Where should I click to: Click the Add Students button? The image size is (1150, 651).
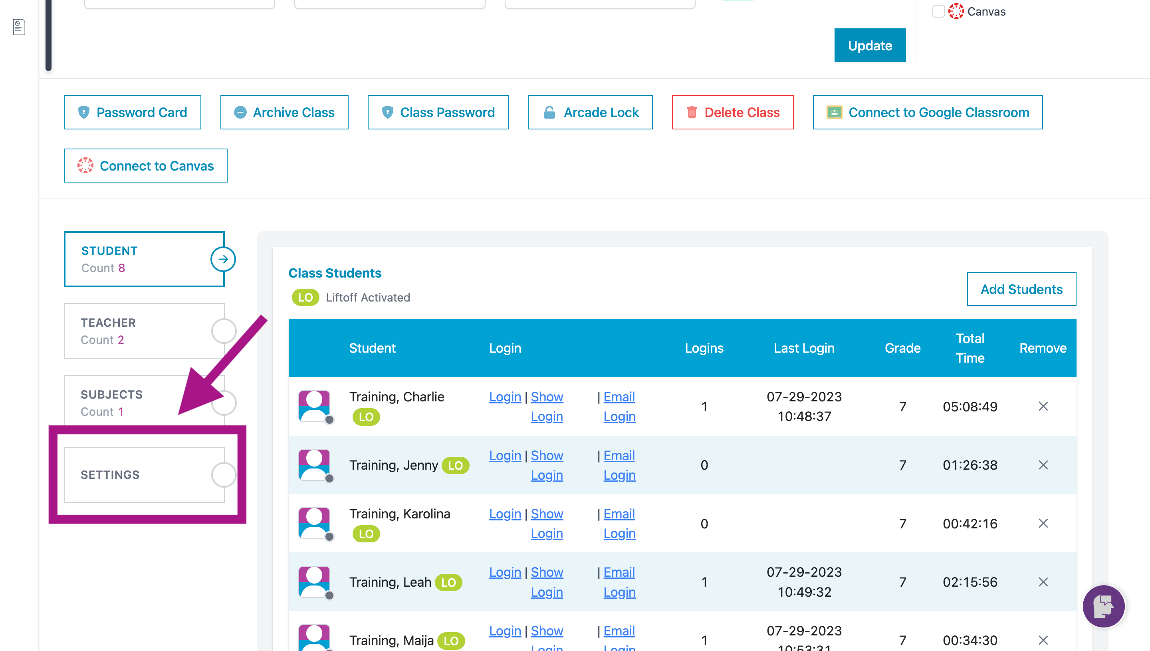[x=1021, y=289]
